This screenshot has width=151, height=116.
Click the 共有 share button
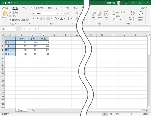144,8
